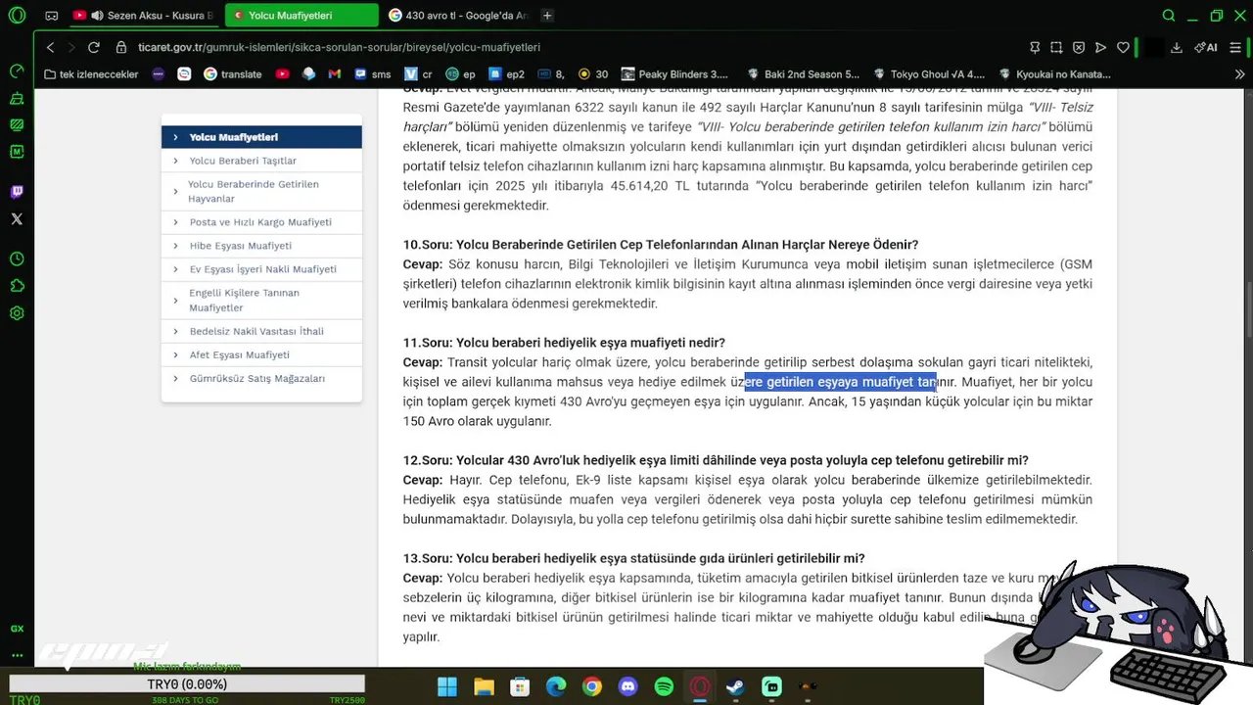The height and width of the screenshot is (705, 1253).
Task: Open Spotify from the taskbar
Action: [x=664, y=686]
